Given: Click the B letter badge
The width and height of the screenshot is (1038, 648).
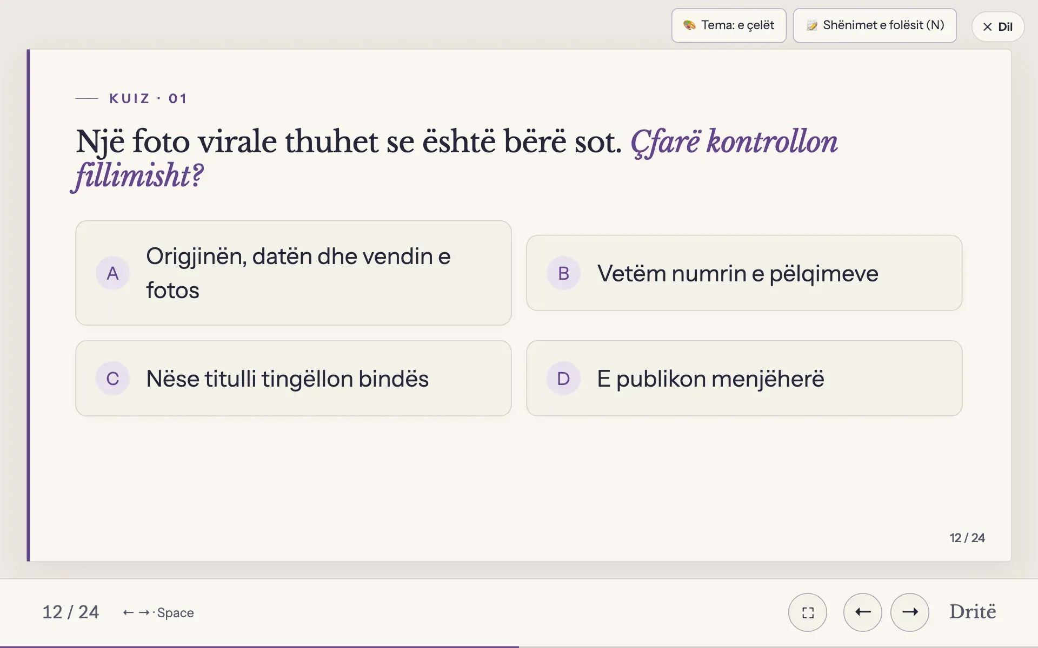Looking at the screenshot, I should 563,273.
